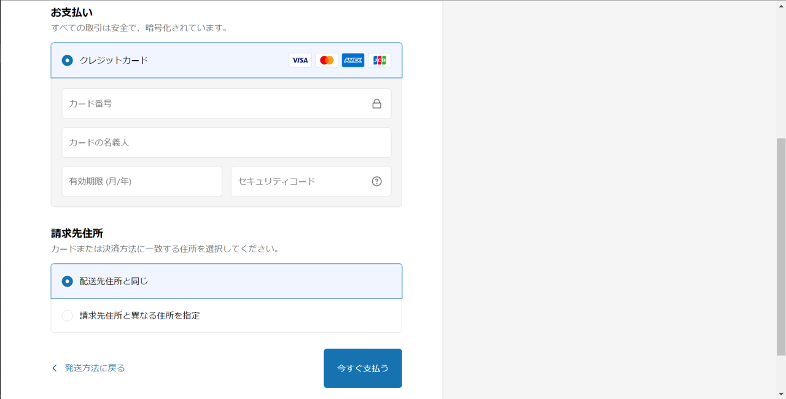Click the AMEX card logo
This screenshot has width=786, height=399.
point(353,60)
